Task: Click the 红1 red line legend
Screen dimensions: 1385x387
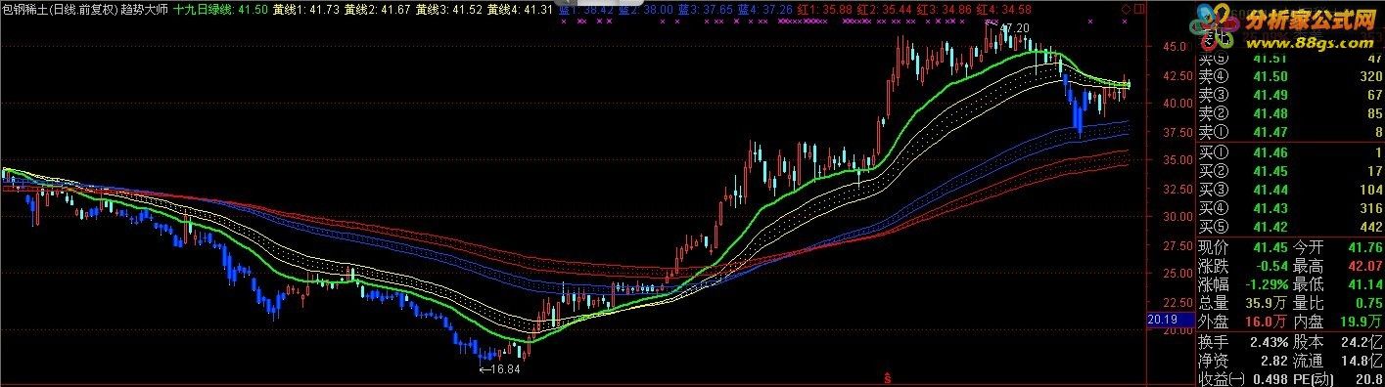Action: tap(808, 8)
